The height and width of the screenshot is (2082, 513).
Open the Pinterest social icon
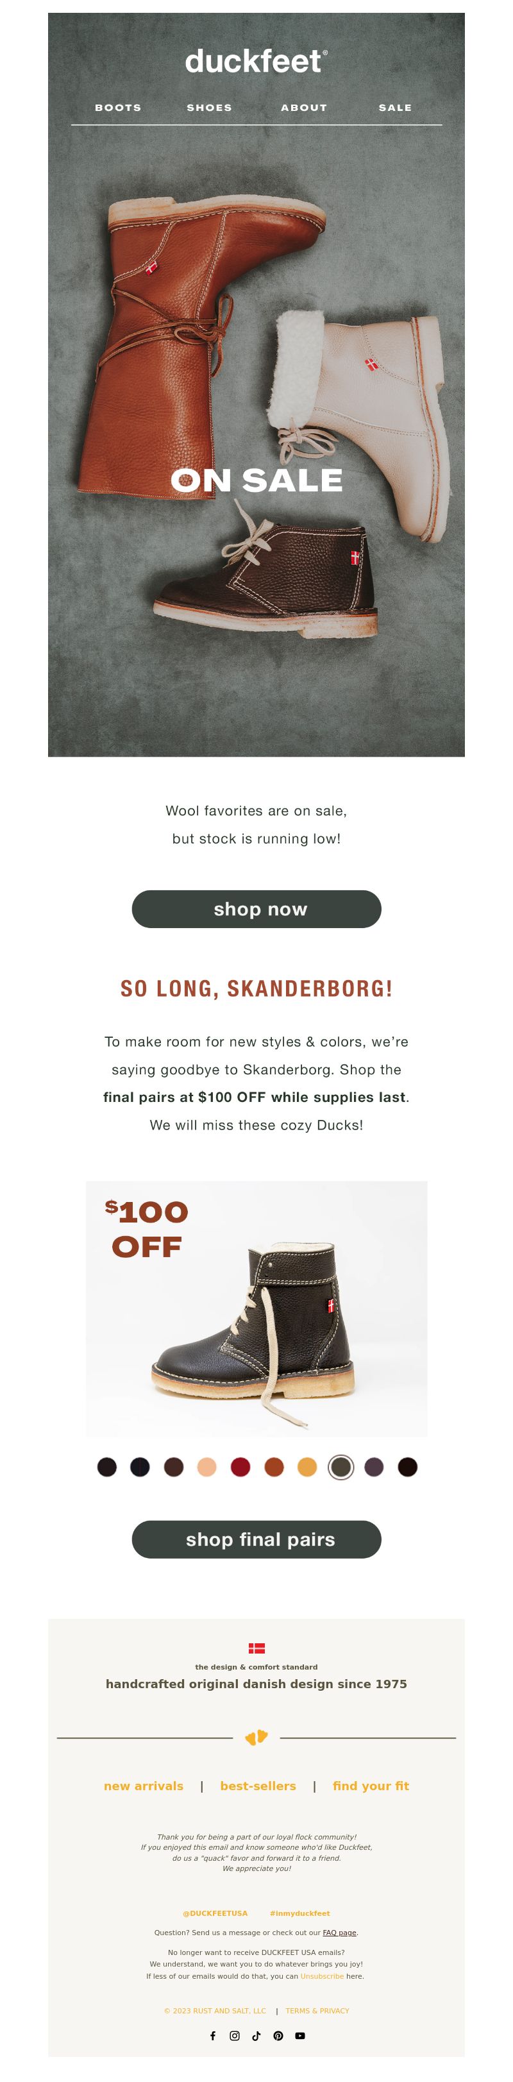[x=278, y=2035]
